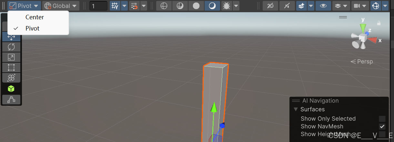Image resolution: width=394 pixels, height=142 pixels.
Task: Switch to Wireframe draw mode
Action: pyautogui.click(x=164, y=6)
